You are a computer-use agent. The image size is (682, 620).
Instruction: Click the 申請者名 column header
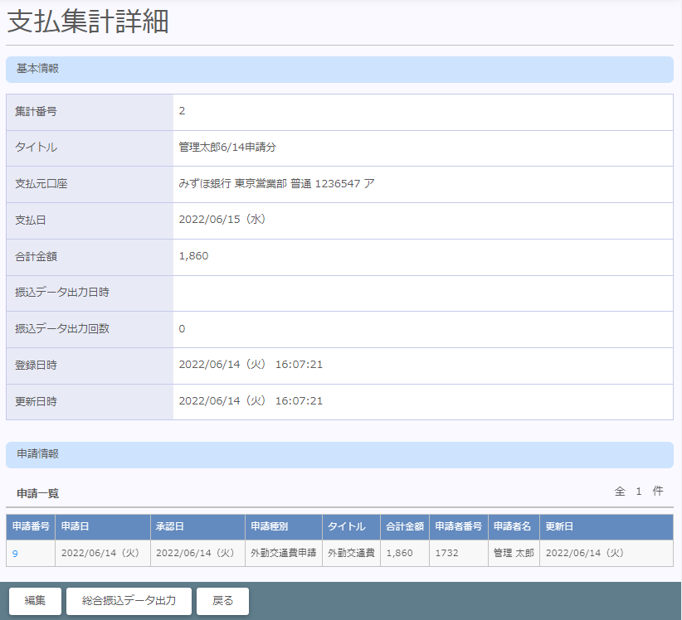point(512,527)
